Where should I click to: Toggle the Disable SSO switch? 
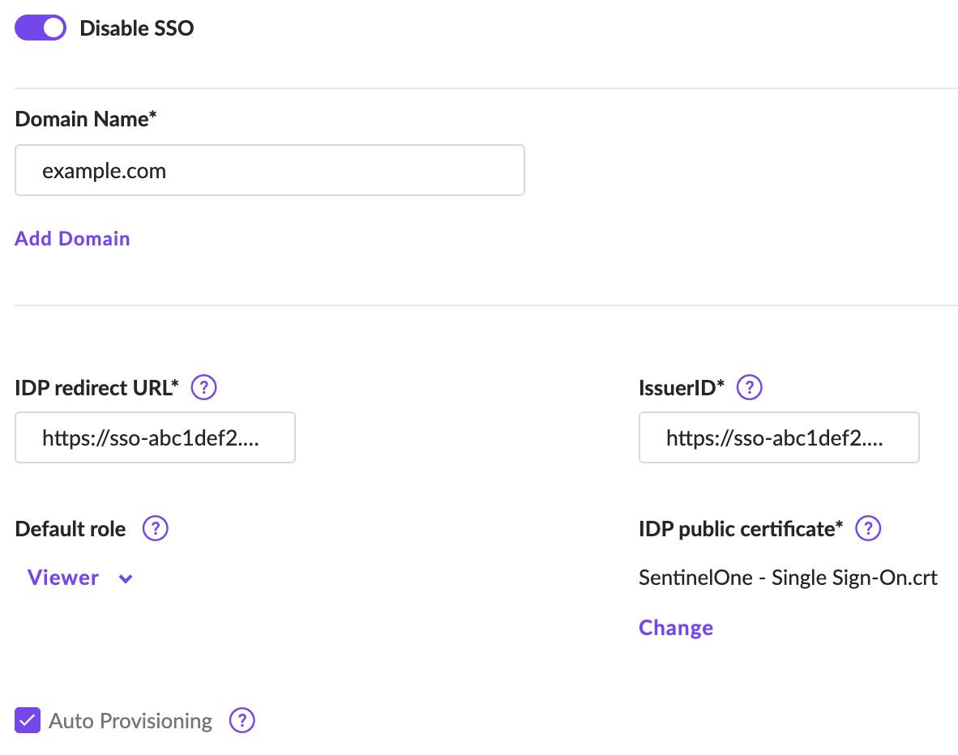click(x=40, y=27)
